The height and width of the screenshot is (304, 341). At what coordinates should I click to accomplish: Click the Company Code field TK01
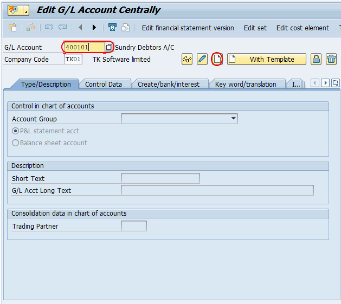73,59
